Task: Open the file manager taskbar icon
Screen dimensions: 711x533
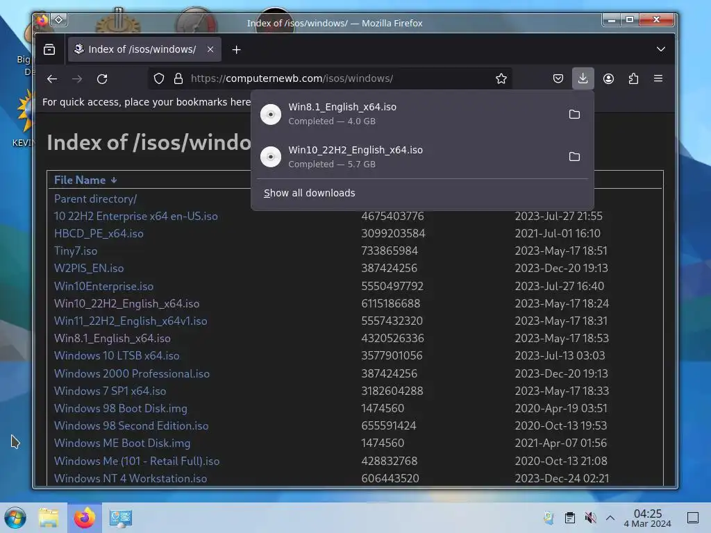Action: tap(49, 518)
